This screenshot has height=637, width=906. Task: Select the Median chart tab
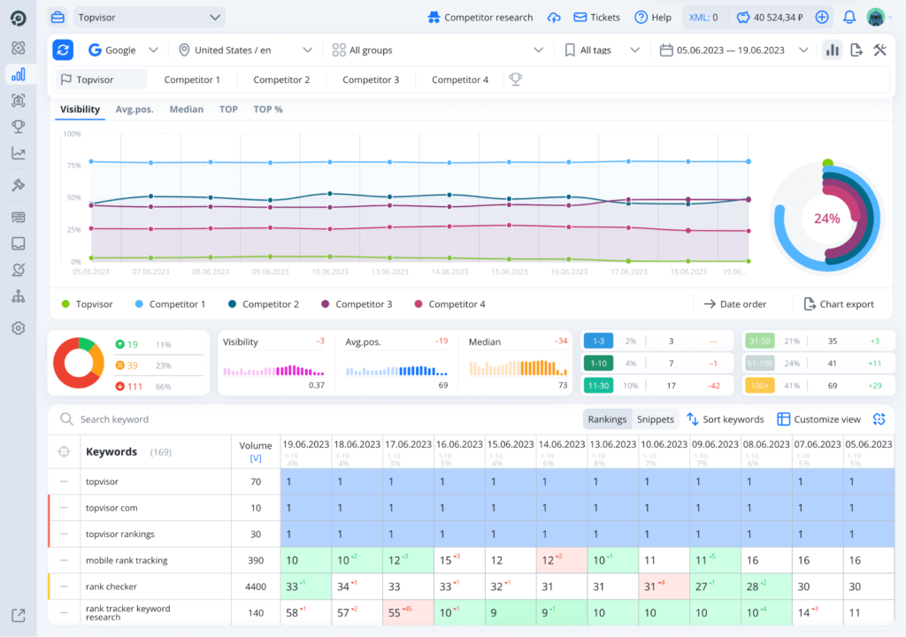(186, 109)
